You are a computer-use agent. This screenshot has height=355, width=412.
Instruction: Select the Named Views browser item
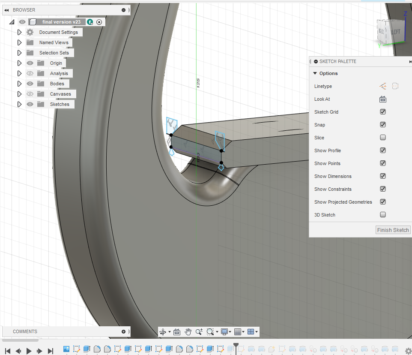click(x=54, y=42)
